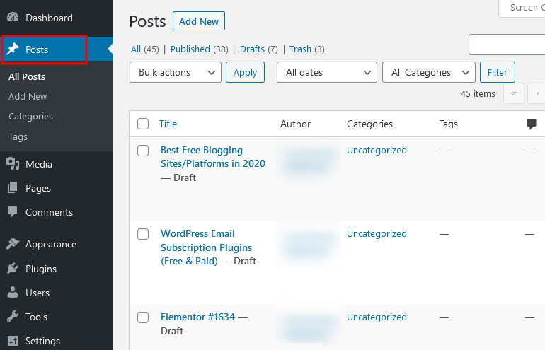
Task: Open the Media menu label
Action: click(x=39, y=164)
